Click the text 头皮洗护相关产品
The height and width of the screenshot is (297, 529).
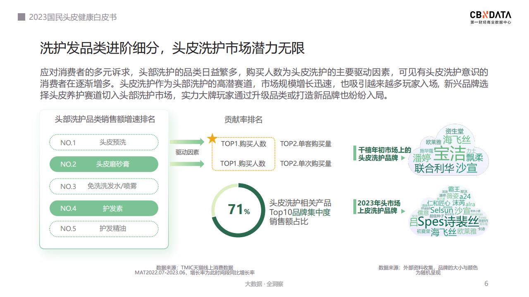coord(300,203)
